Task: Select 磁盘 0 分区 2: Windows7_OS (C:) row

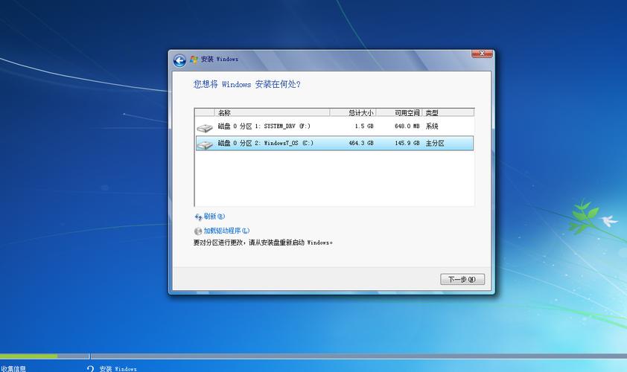Action: point(334,143)
